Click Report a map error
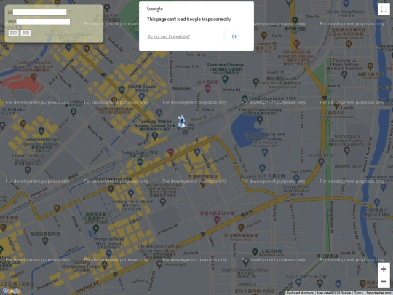This screenshot has width=393, height=295. pyautogui.click(x=378, y=293)
